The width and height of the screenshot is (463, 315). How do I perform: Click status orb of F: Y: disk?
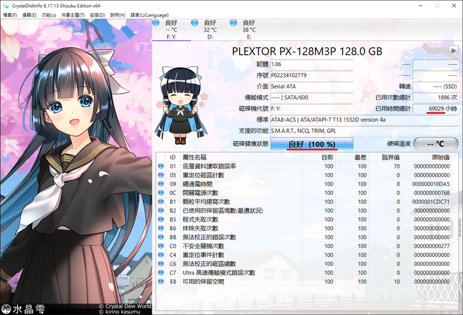pyautogui.click(x=156, y=22)
